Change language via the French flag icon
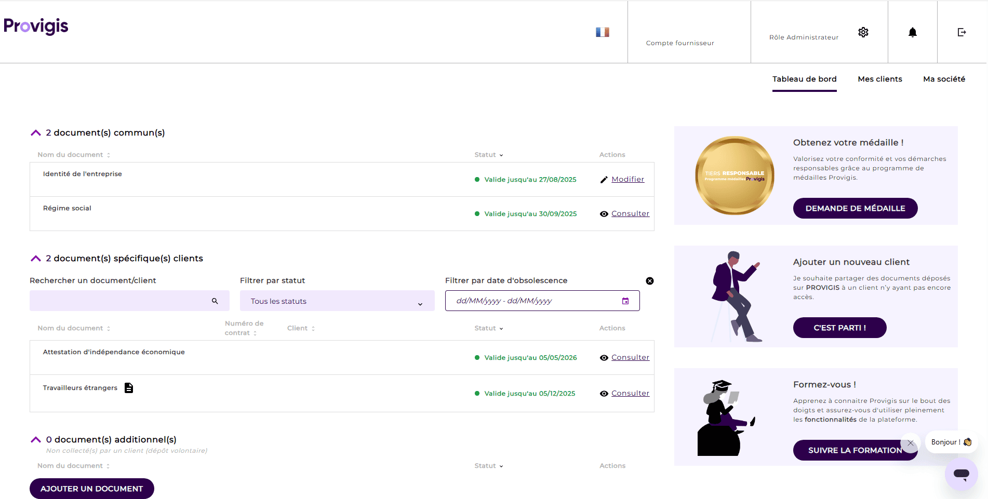Screen dimensions: 988x499 click(602, 32)
